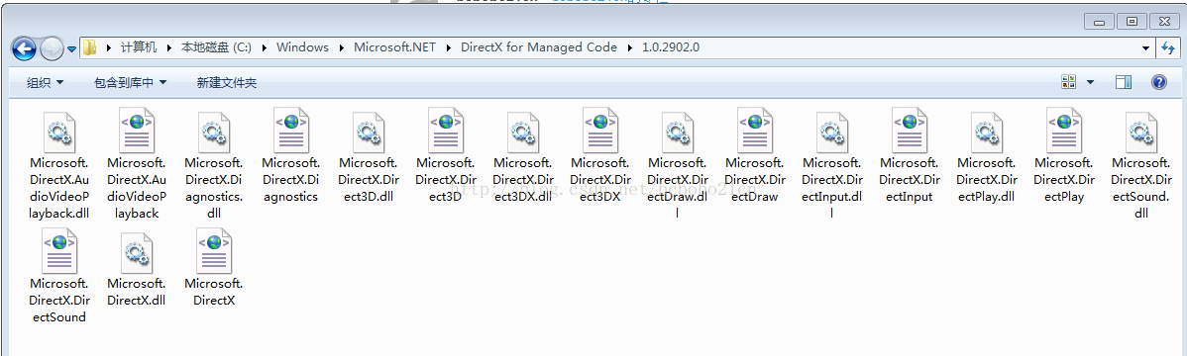Click the folder icon in the address bar
The image size is (1187, 356).
[x=89, y=47]
